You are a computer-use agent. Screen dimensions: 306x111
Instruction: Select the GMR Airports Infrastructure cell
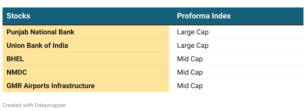coord(50,86)
